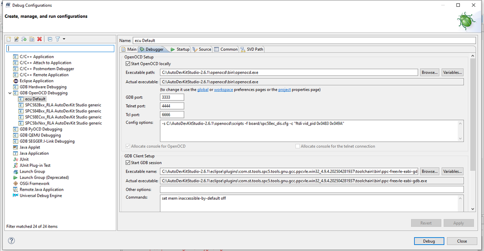Click the C/C++ Remote Application icon
The height and width of the screenshot is (251, 484).
pos(16,75)
